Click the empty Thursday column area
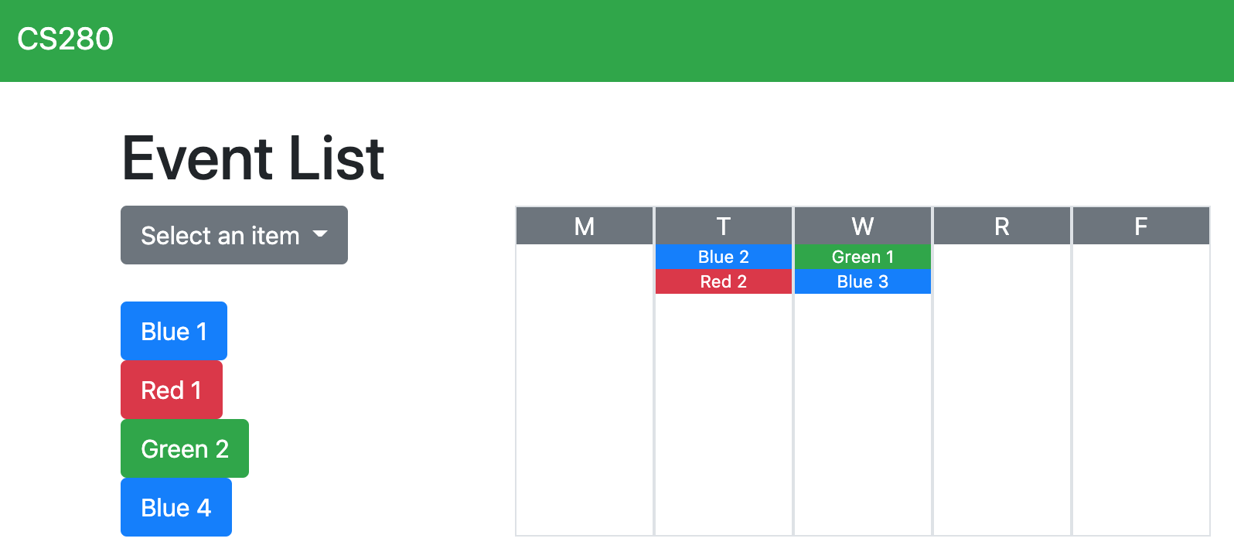This screenshot has width=1234, height=552. click(1002, 387)
